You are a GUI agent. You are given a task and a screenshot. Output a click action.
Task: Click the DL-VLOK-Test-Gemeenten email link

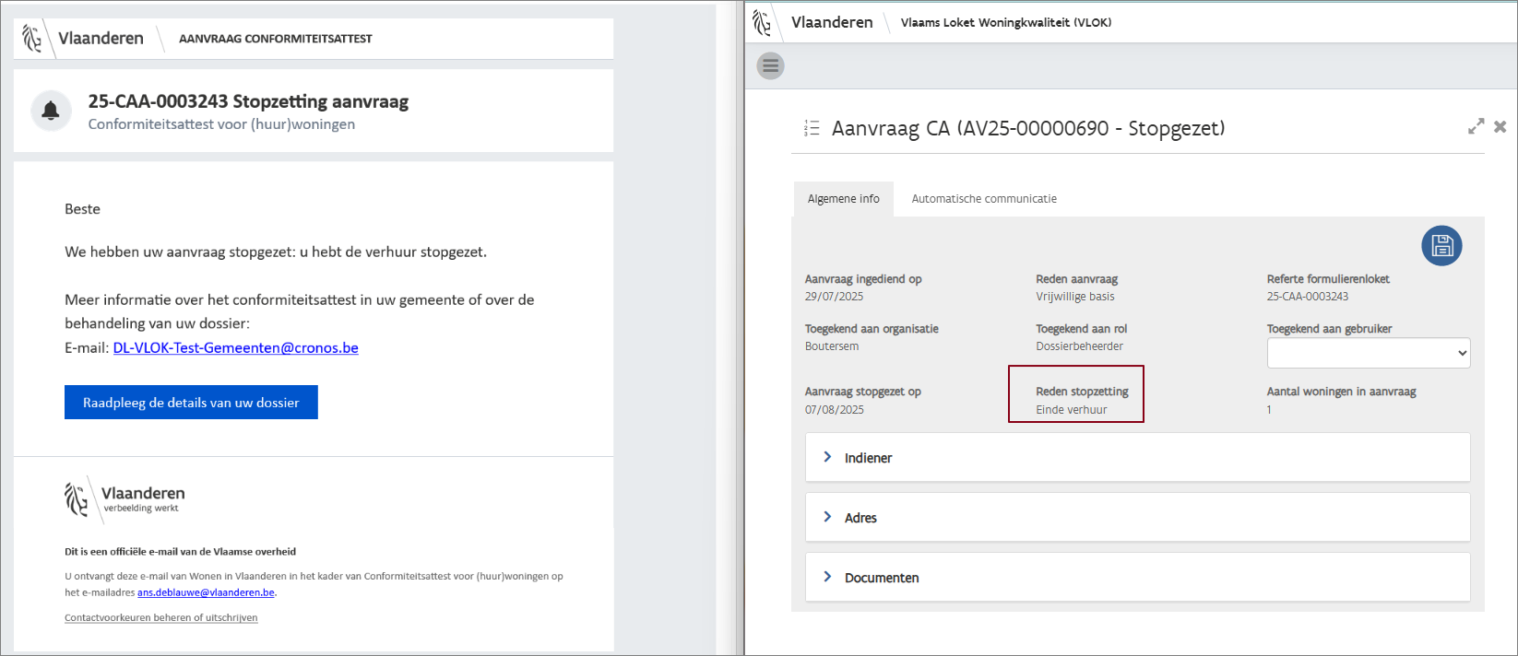point(235,348)
